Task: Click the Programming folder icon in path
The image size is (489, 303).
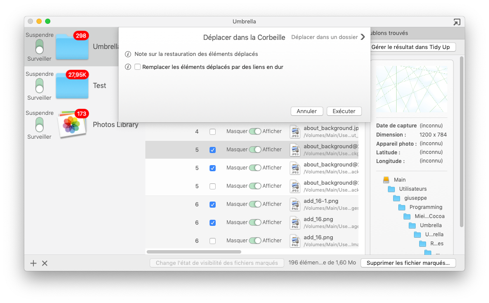Action: [402, 207]
